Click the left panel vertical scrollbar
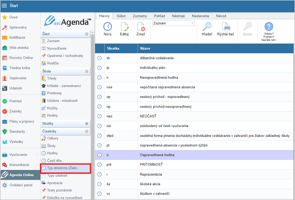 92,115
